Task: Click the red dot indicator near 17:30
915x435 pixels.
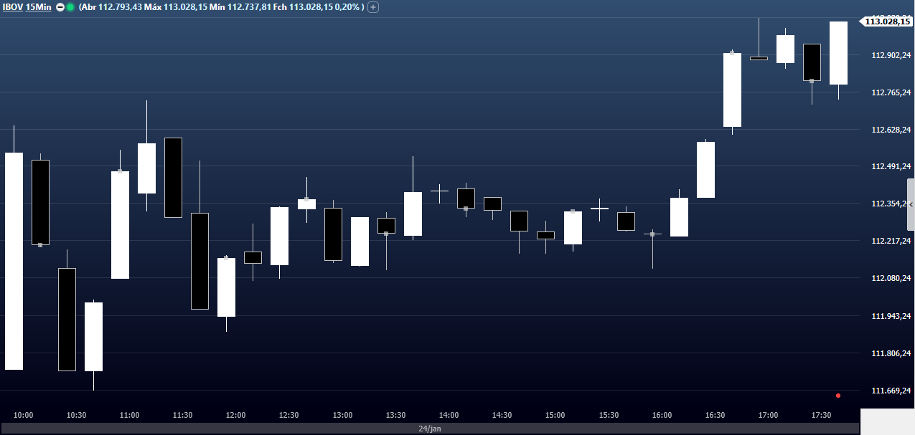Action: point(837,396)
